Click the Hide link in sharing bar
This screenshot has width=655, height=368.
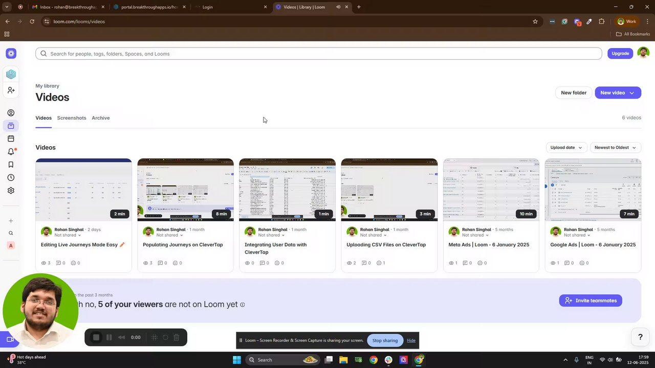(411, 340)
